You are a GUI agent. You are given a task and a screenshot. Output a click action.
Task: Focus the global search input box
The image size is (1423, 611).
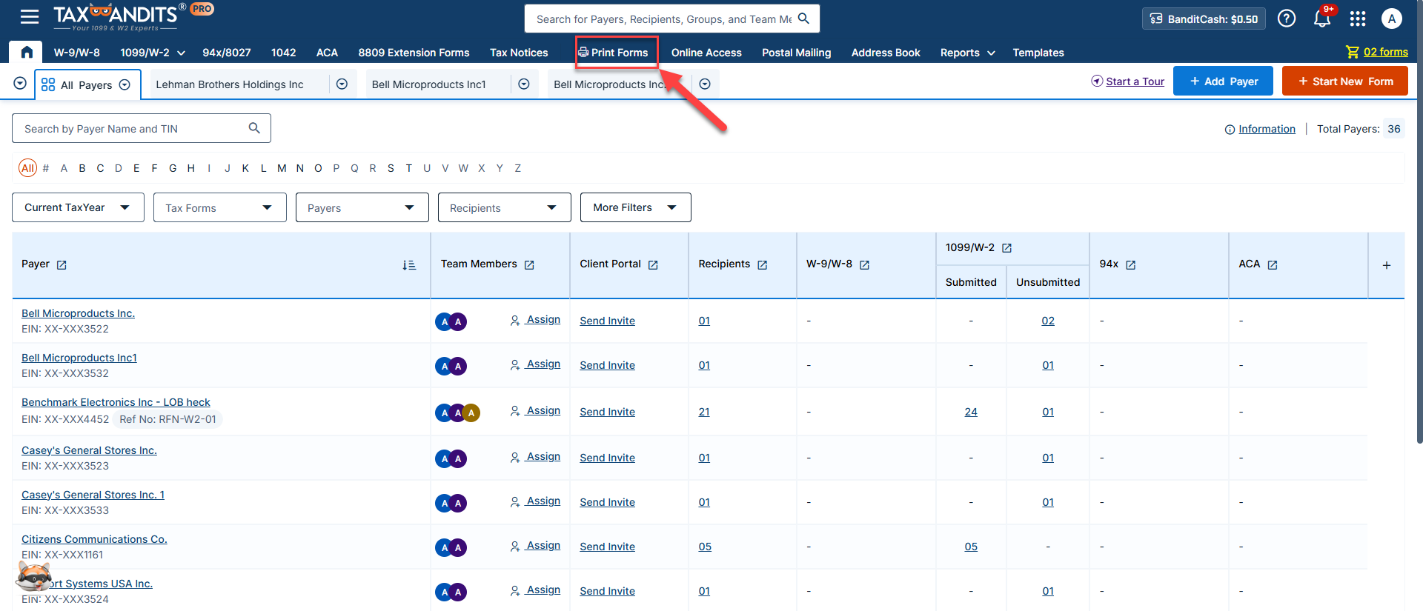672,19
